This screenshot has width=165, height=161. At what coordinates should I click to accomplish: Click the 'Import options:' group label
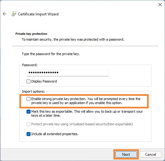(x=33, y=91)
